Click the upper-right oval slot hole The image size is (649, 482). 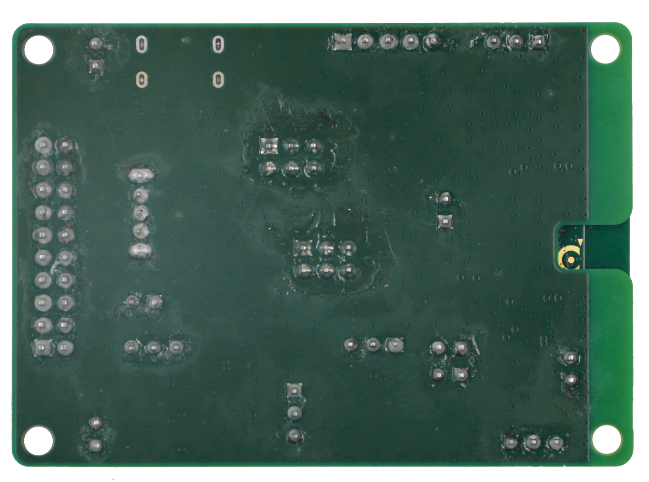[217, 44]
